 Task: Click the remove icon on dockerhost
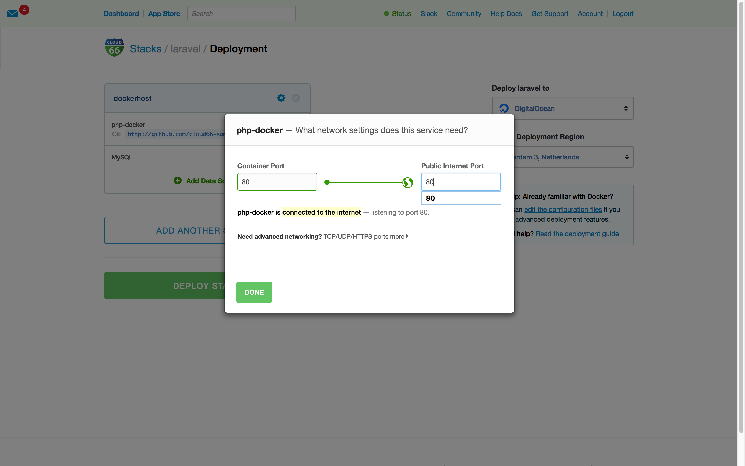point(295,98)
